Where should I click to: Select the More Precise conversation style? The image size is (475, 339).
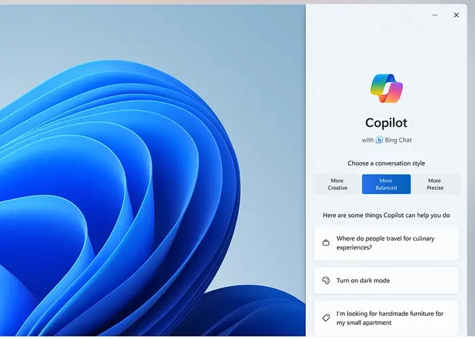pyautogui.click(x=436, y=184)
